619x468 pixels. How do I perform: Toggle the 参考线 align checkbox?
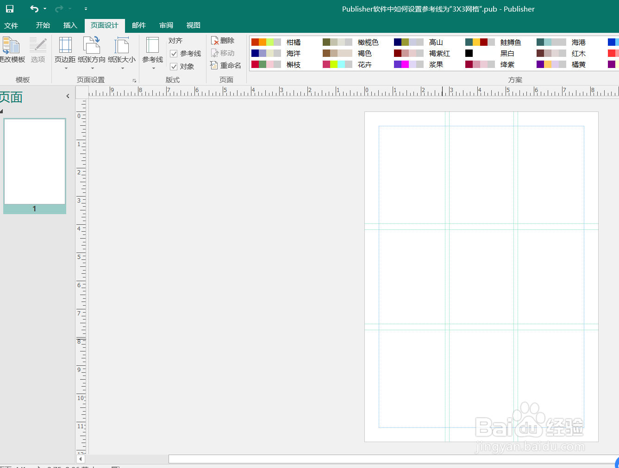coord(174,54)
